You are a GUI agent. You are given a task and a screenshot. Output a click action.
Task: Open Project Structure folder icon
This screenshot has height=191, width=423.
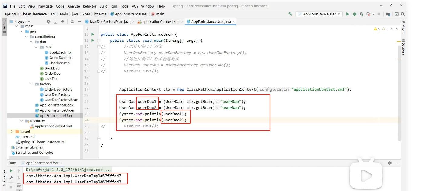[x=388, y=14]
